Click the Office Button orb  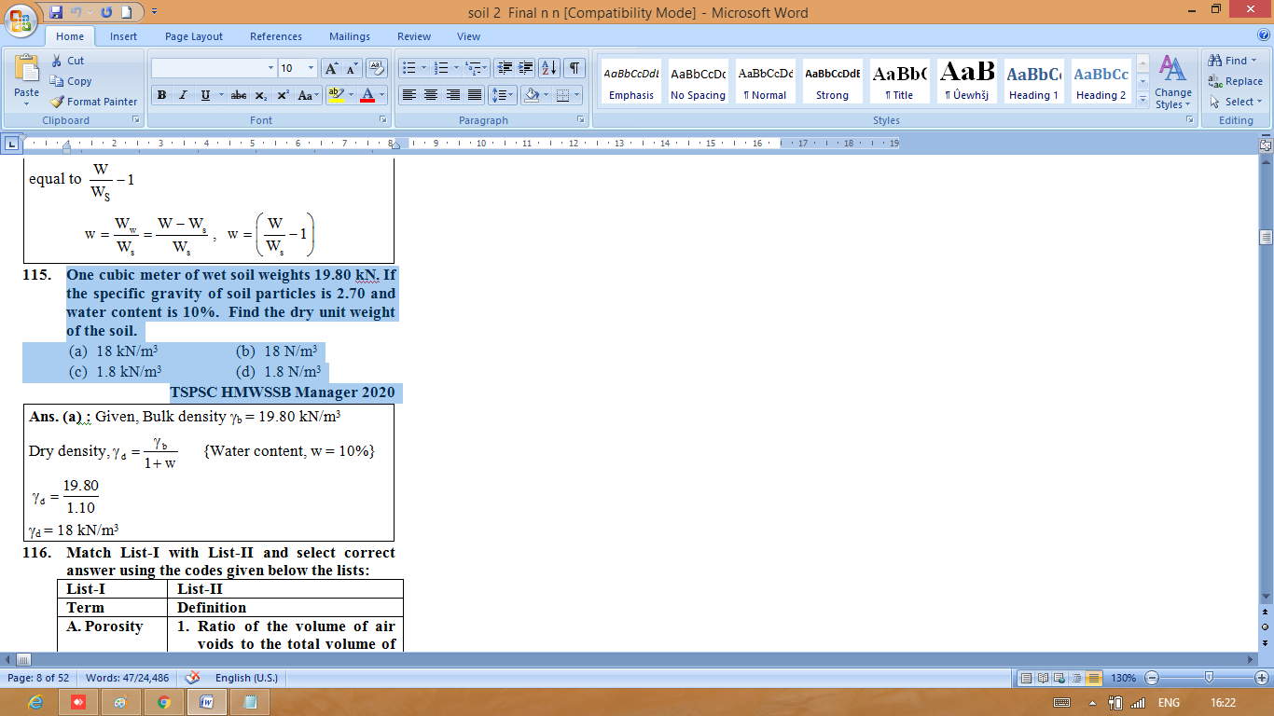[22, 21]
